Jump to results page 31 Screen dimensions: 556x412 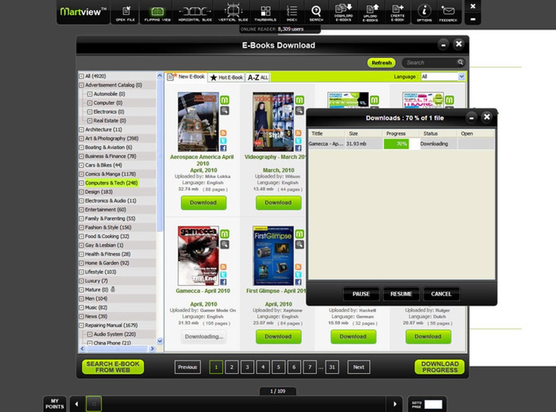[x=332, y=367]
